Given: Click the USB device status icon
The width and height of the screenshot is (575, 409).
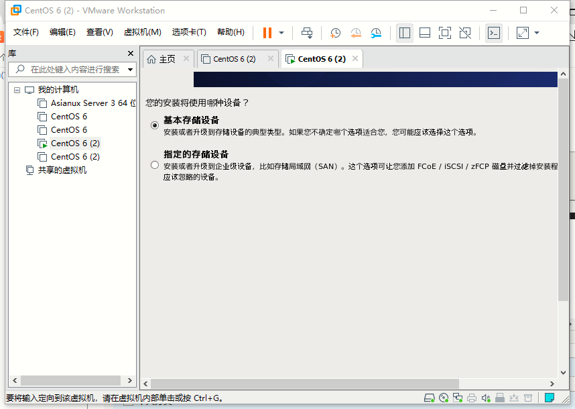Looking at the screenshot, I should pos(500,398).
